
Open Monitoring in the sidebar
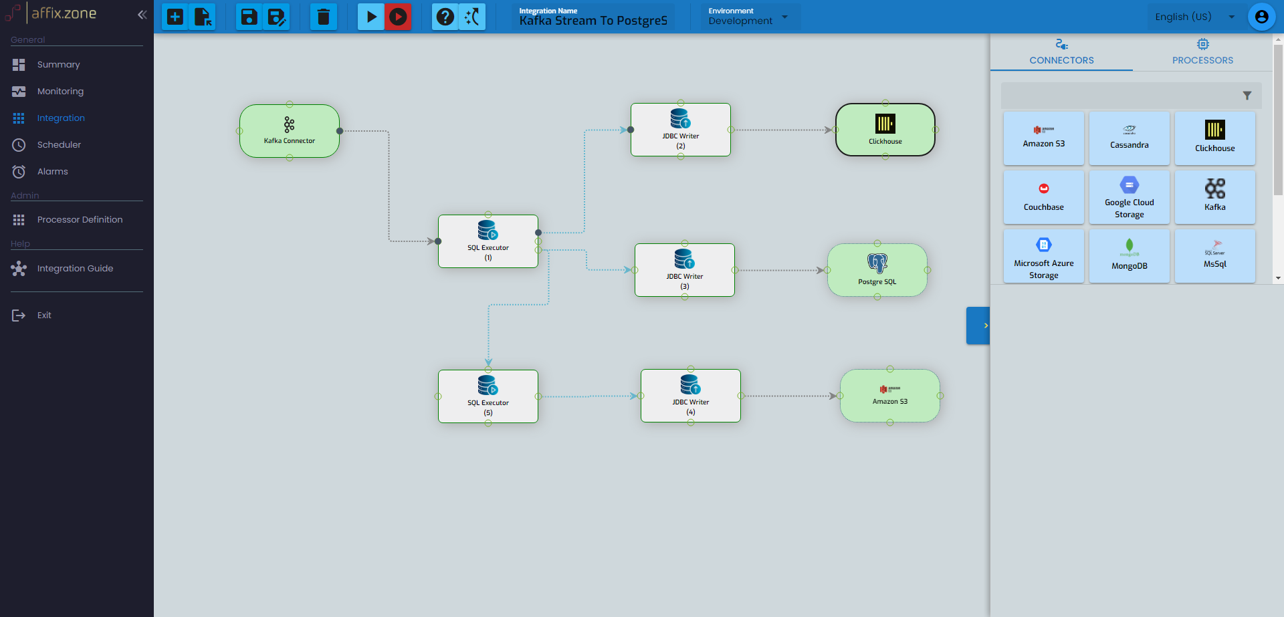pyautogui.click(x=77, y=92)
